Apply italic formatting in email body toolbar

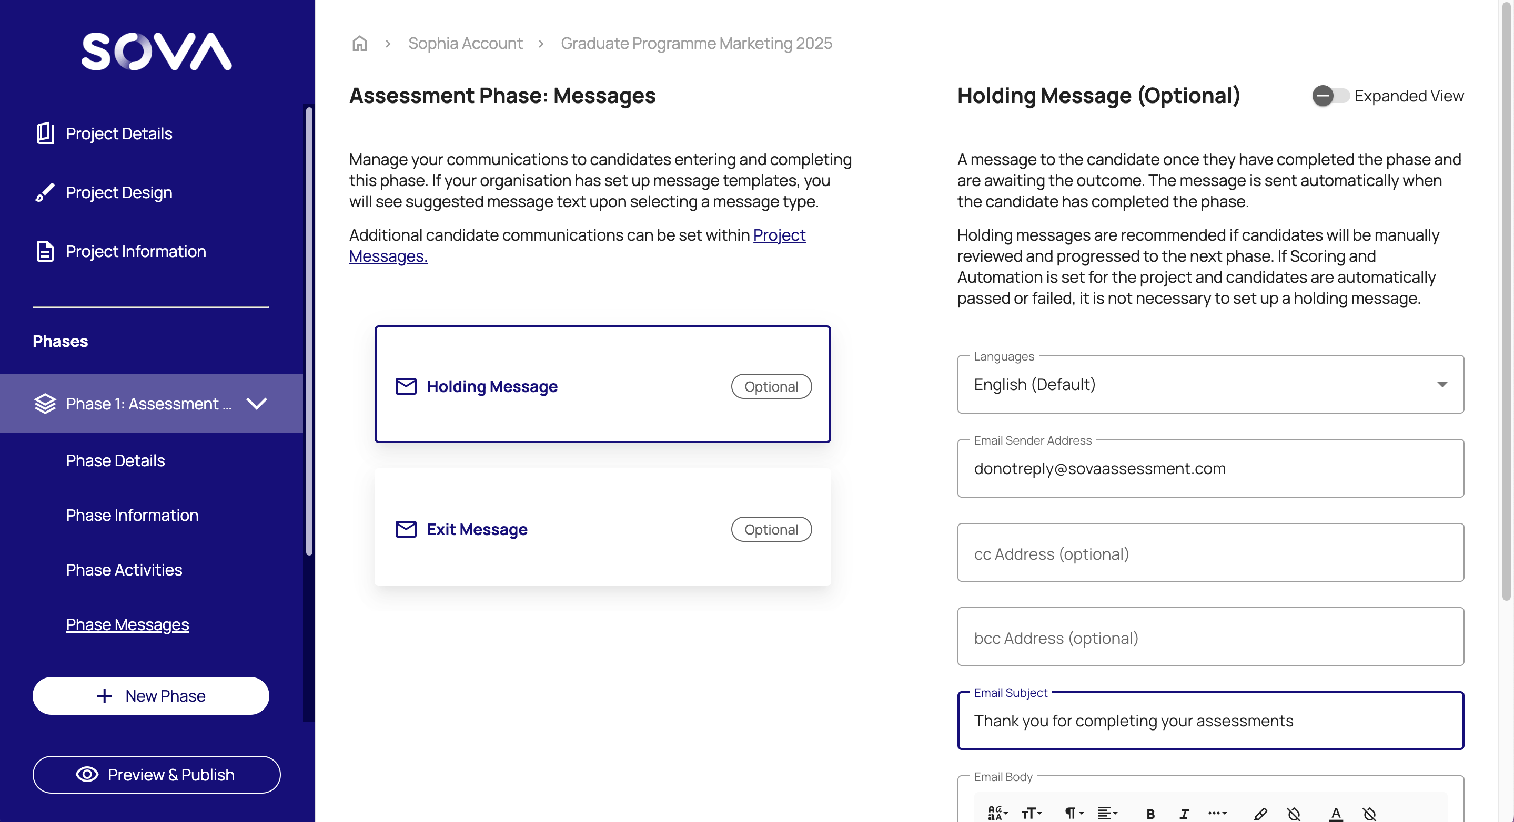pyautogui.click(x=1184, y=813)
